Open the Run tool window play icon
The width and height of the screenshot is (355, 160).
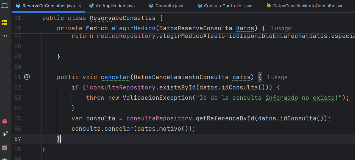click(x=5, y=134)
